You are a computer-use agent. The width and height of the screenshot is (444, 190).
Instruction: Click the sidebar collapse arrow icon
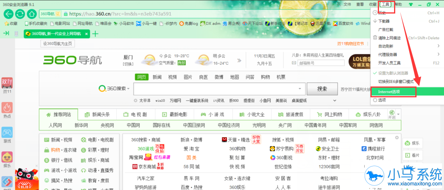coord(6,34)
